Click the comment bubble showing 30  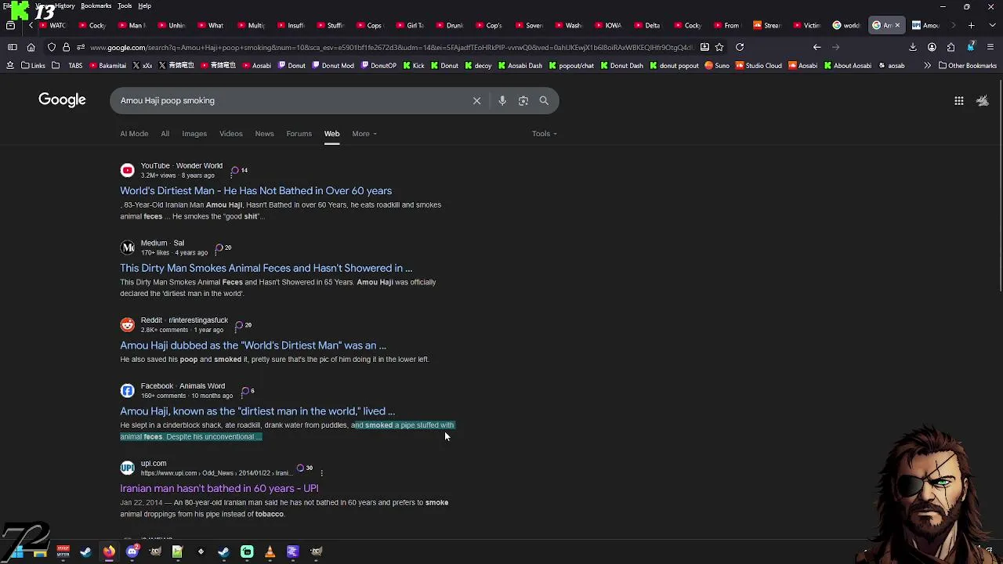[x=304, y=468]
